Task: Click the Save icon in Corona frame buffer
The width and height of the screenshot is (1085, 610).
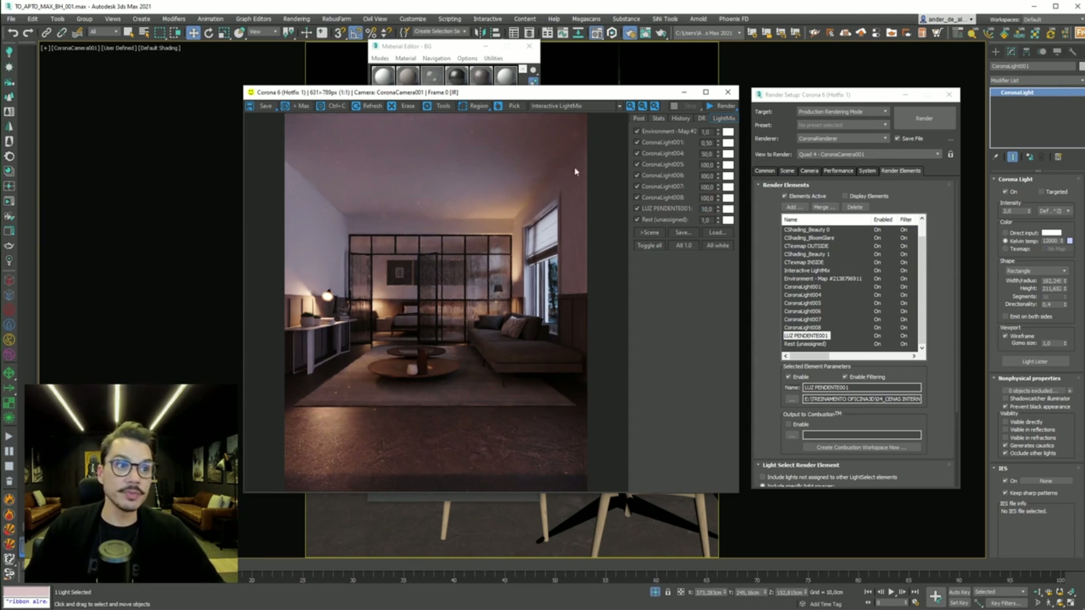Action: coord(250,106)
